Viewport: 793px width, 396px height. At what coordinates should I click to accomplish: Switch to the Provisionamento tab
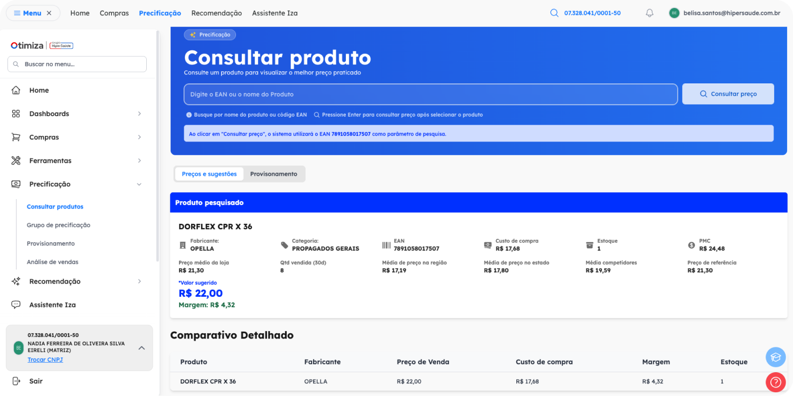[274, 174]
